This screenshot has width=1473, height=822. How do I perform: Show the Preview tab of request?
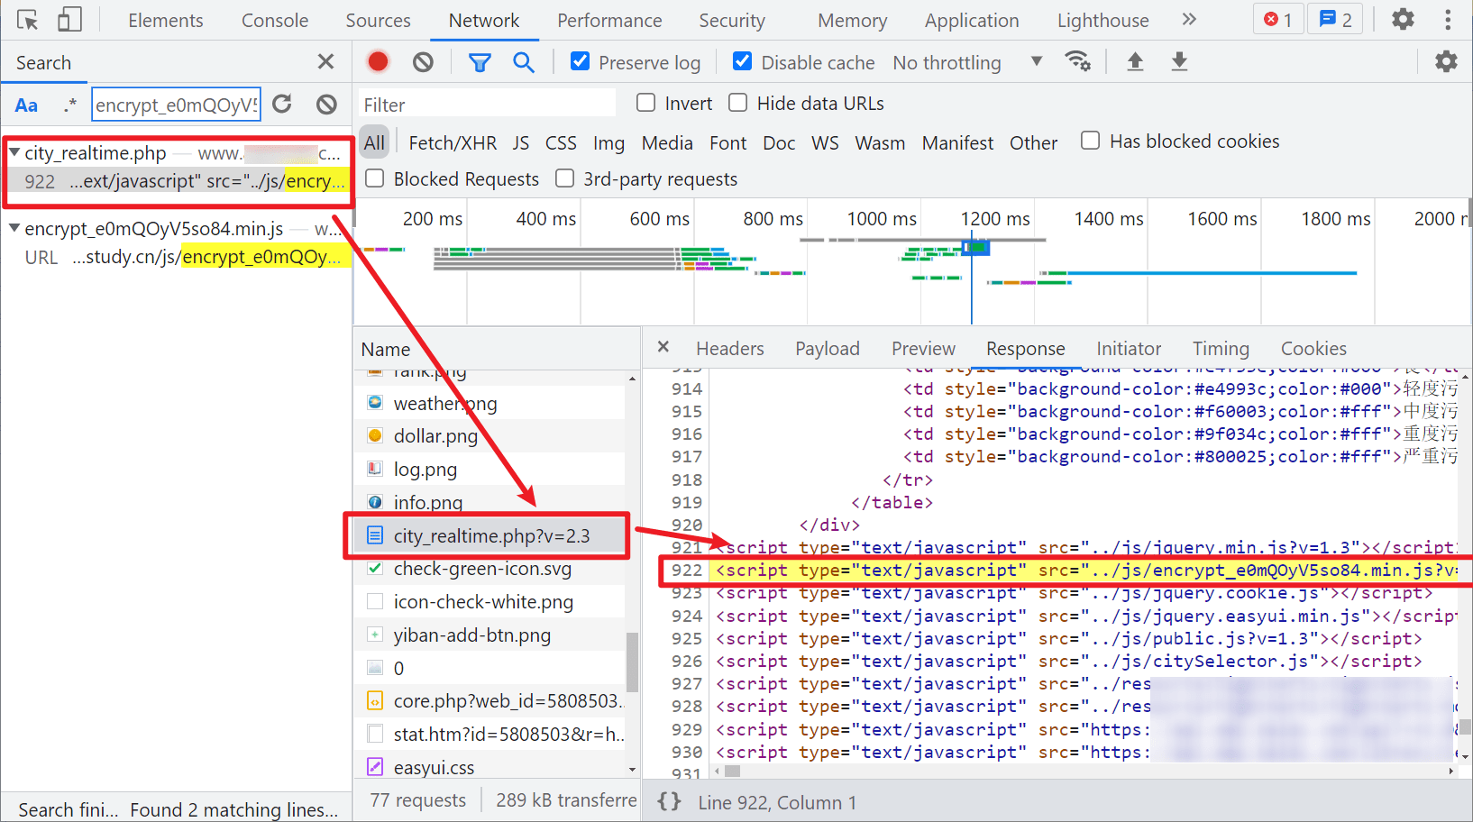923,348
